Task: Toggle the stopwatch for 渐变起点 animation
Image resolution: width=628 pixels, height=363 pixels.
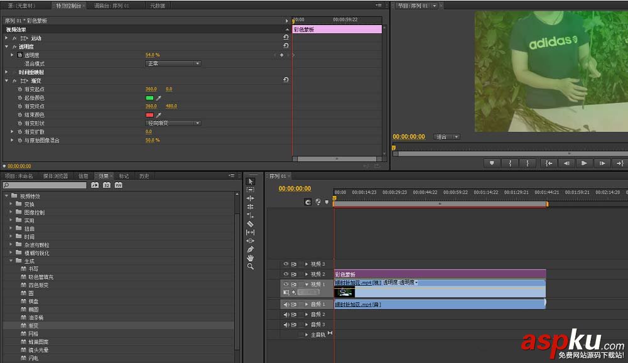Action: 19,89
